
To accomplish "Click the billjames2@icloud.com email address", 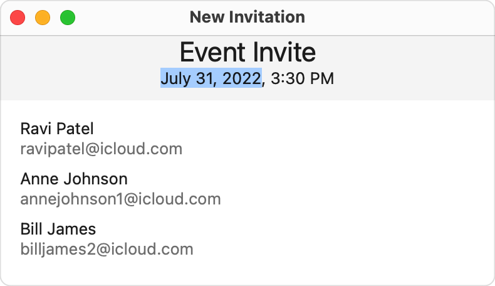I will tap(107, 249).
